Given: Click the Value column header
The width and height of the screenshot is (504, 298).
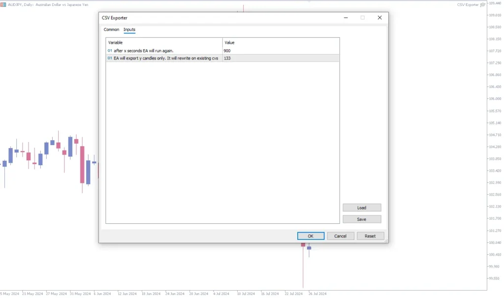Looking at the screenshot, I should (x=281, y=42).
